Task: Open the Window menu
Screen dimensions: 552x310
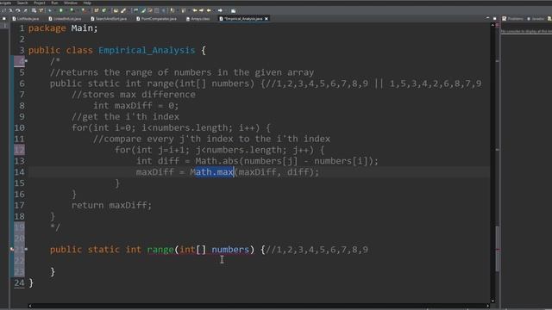Action: (x=71, y=3)
